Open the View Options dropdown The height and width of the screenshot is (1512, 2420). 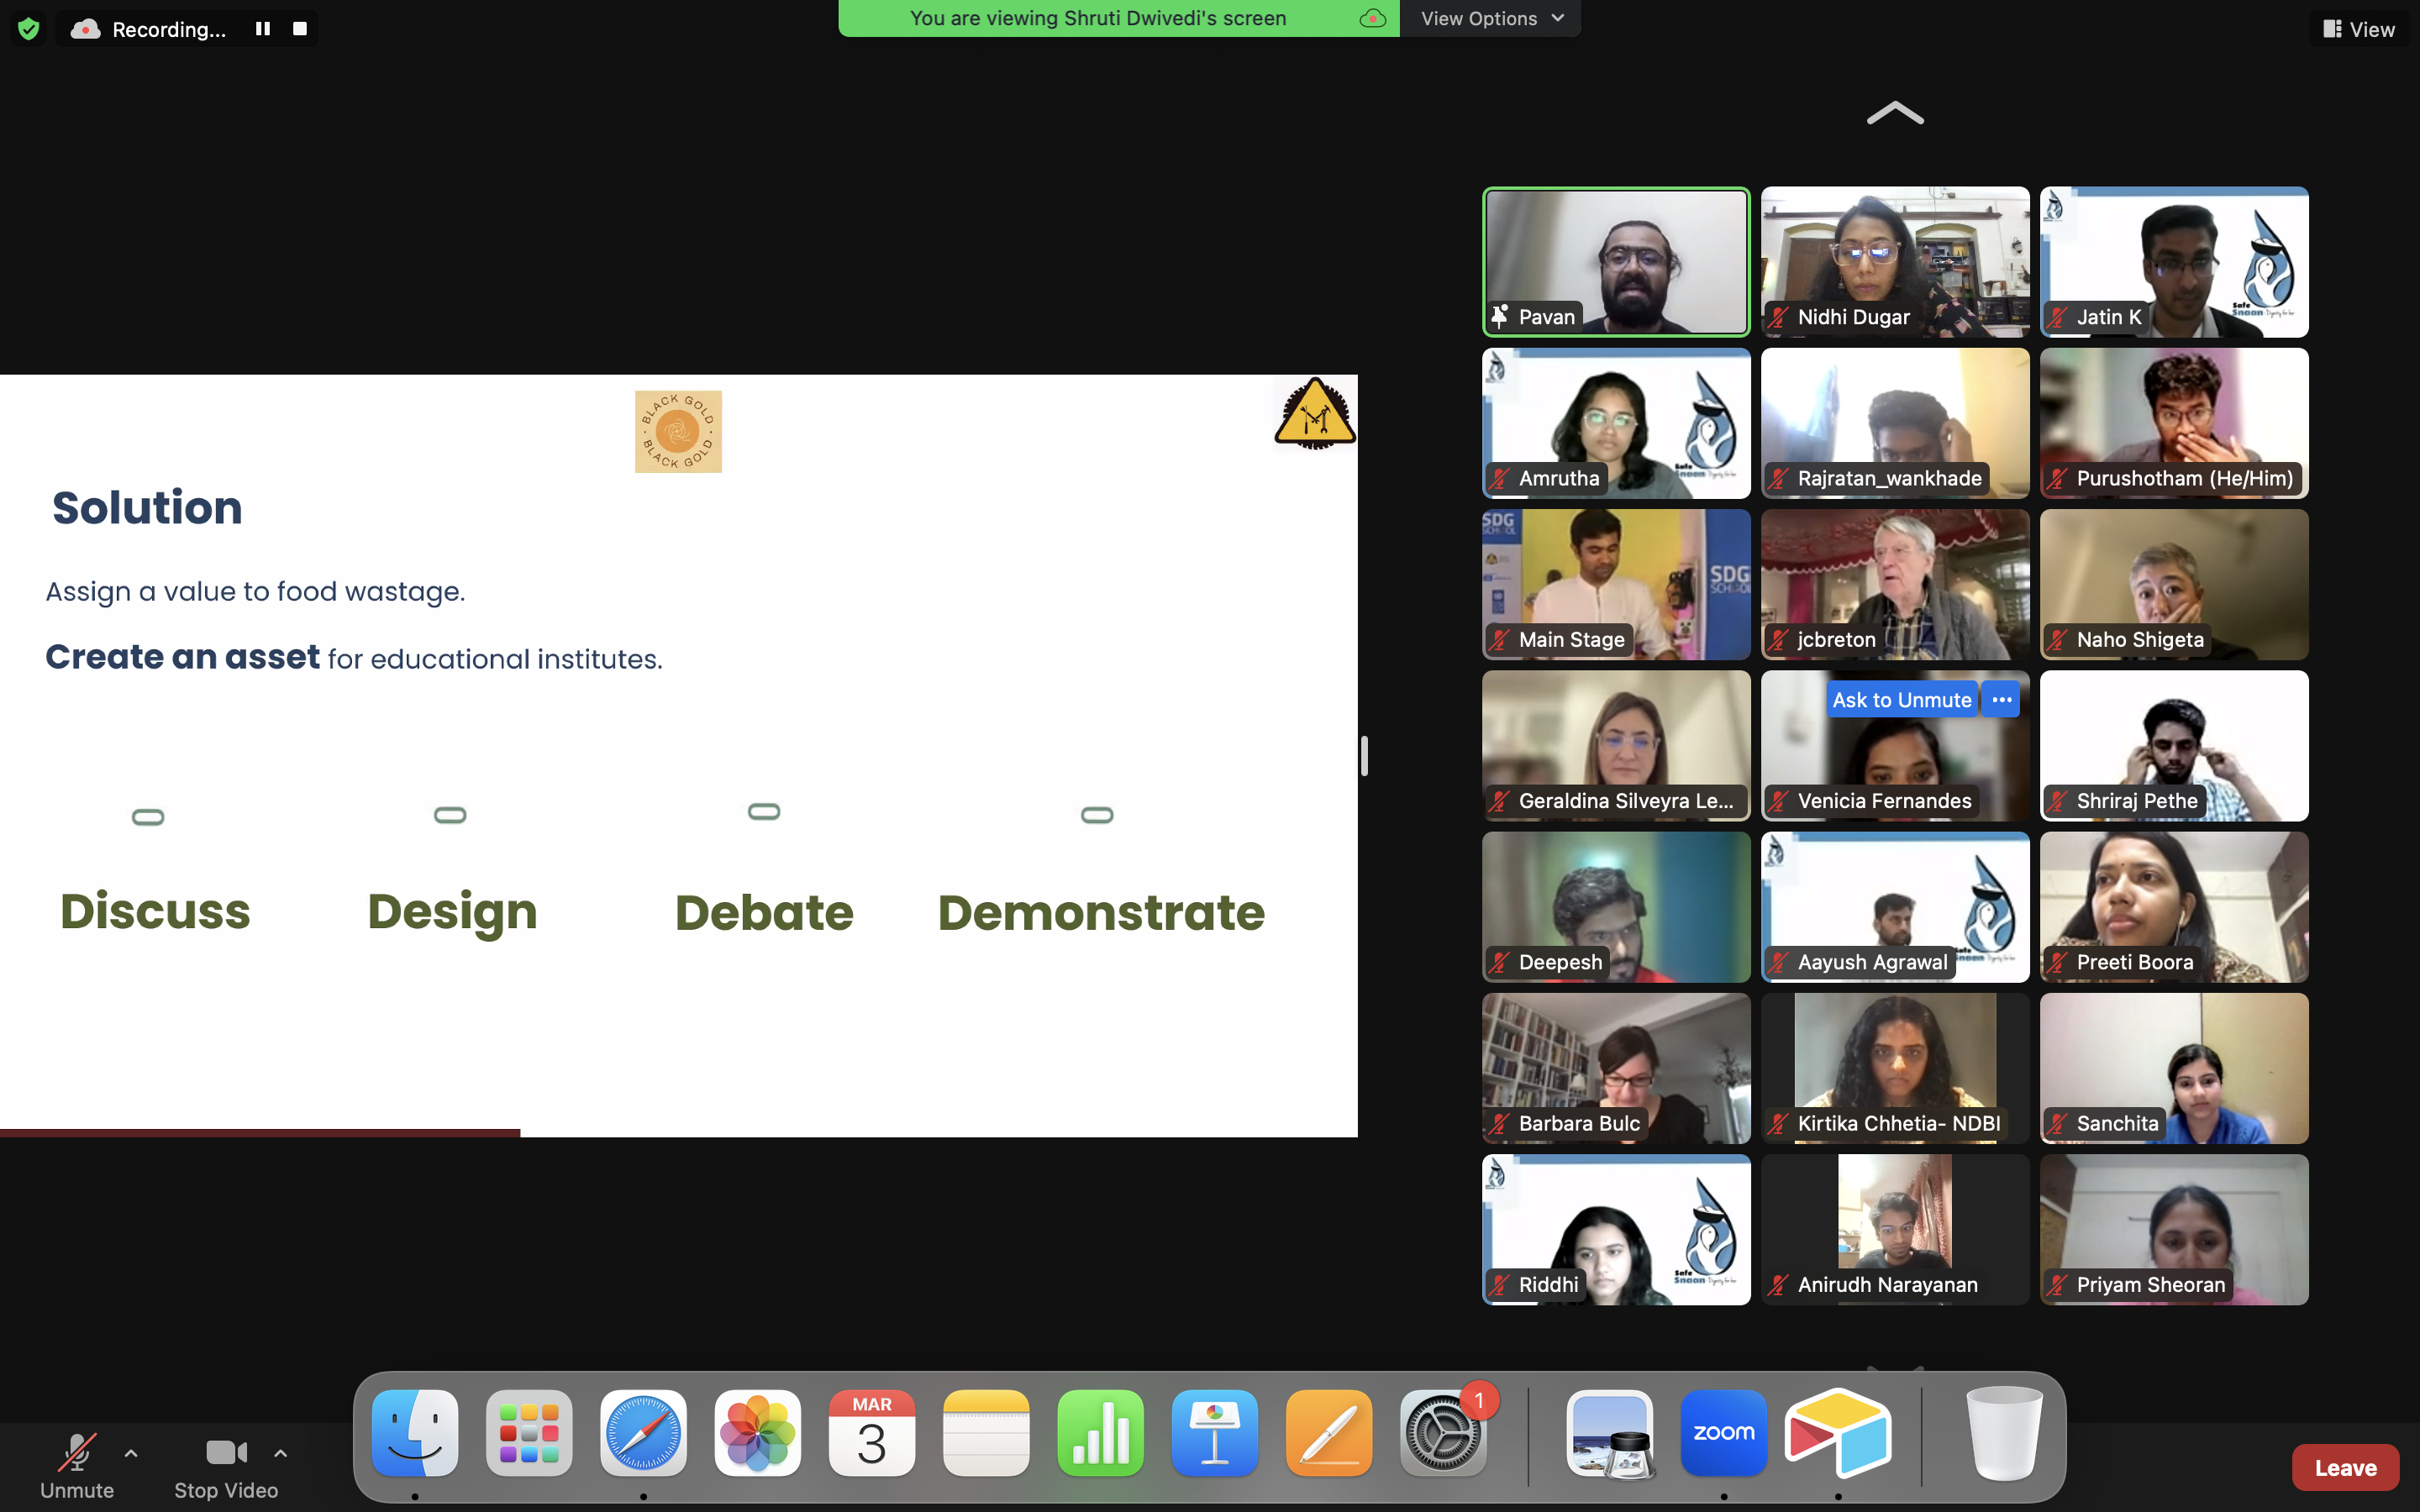click(1490, 18)
